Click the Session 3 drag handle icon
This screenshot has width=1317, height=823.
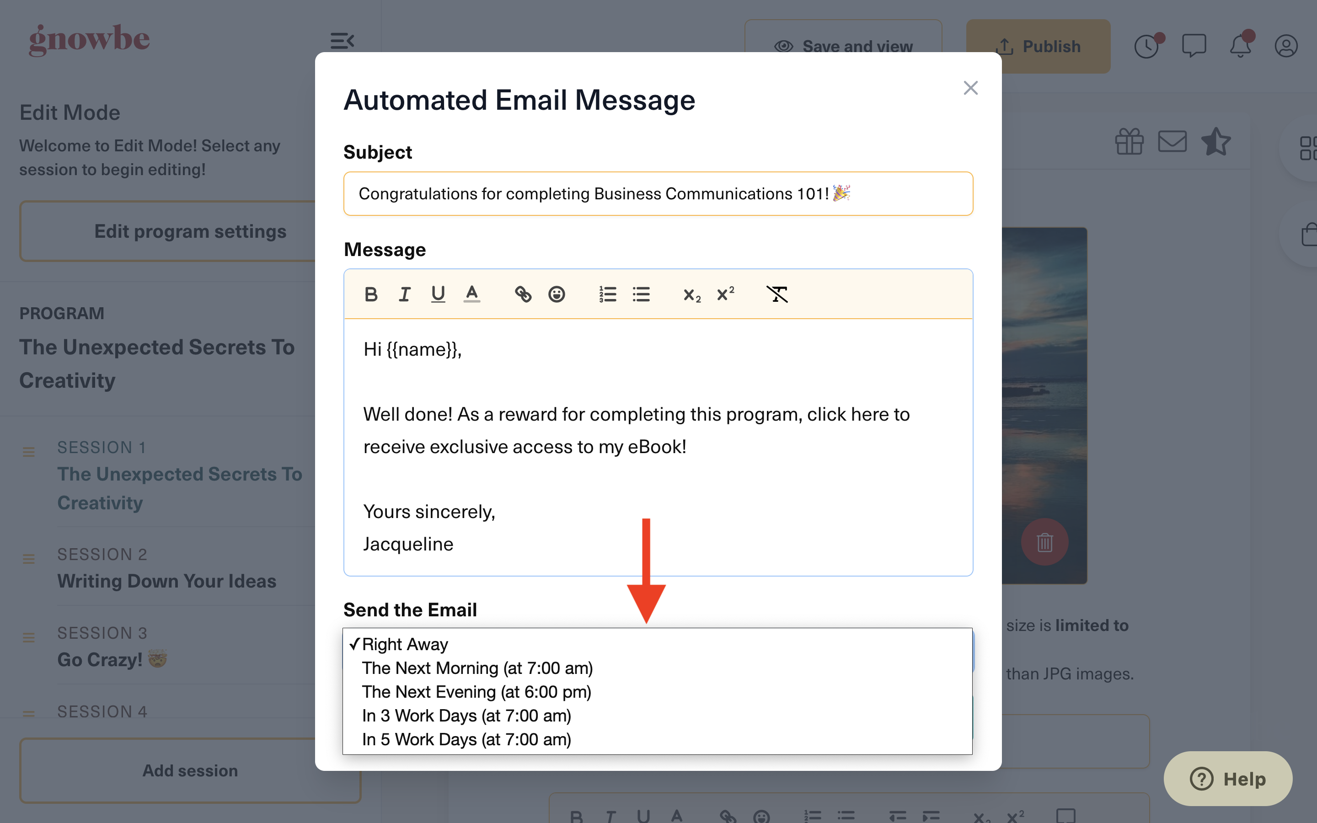click(29, 637)
